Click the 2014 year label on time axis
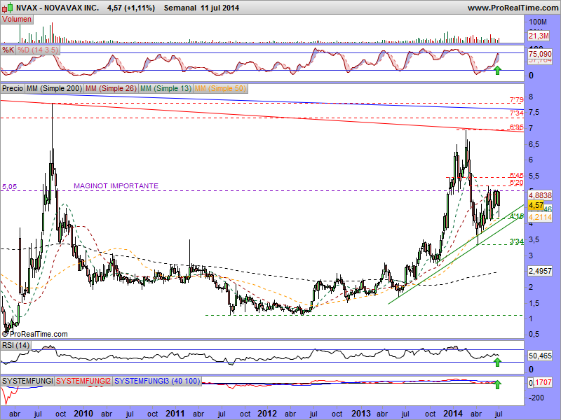Image resolution: width=561 pixels, height=420 pixels. pos(453,414)
